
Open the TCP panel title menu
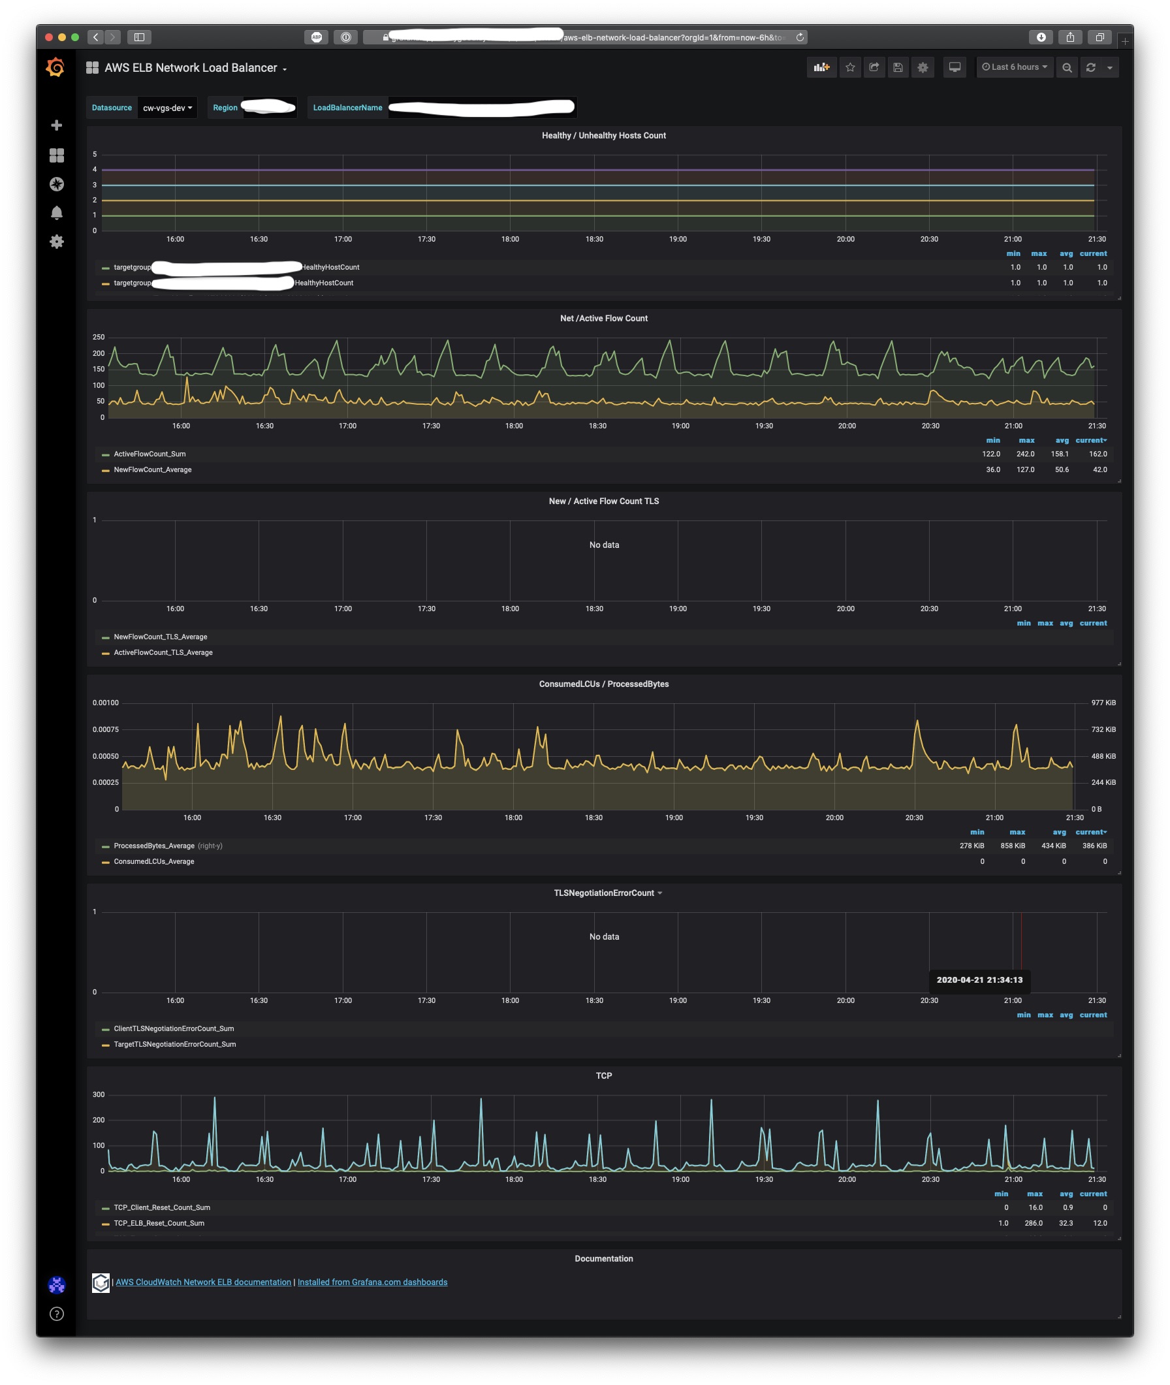(x=603, y=1077)
